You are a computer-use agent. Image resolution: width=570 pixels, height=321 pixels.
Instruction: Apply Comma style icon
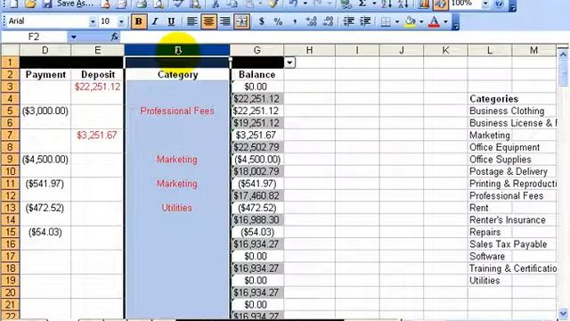295,22
